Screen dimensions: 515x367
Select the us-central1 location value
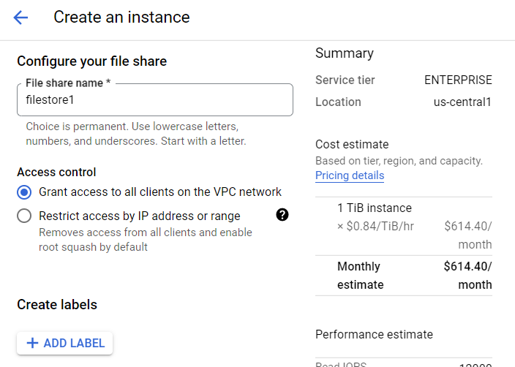tap(462, 102)
